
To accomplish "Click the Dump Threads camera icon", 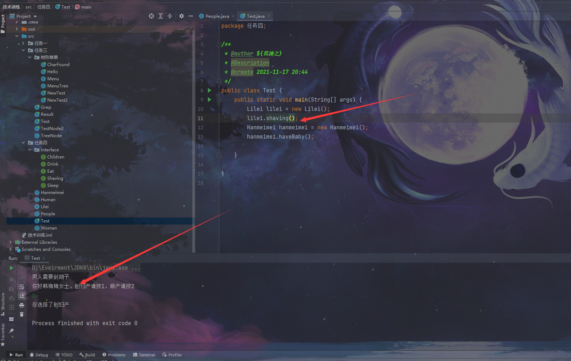I will pyautogui.click(x=11, y=289).
